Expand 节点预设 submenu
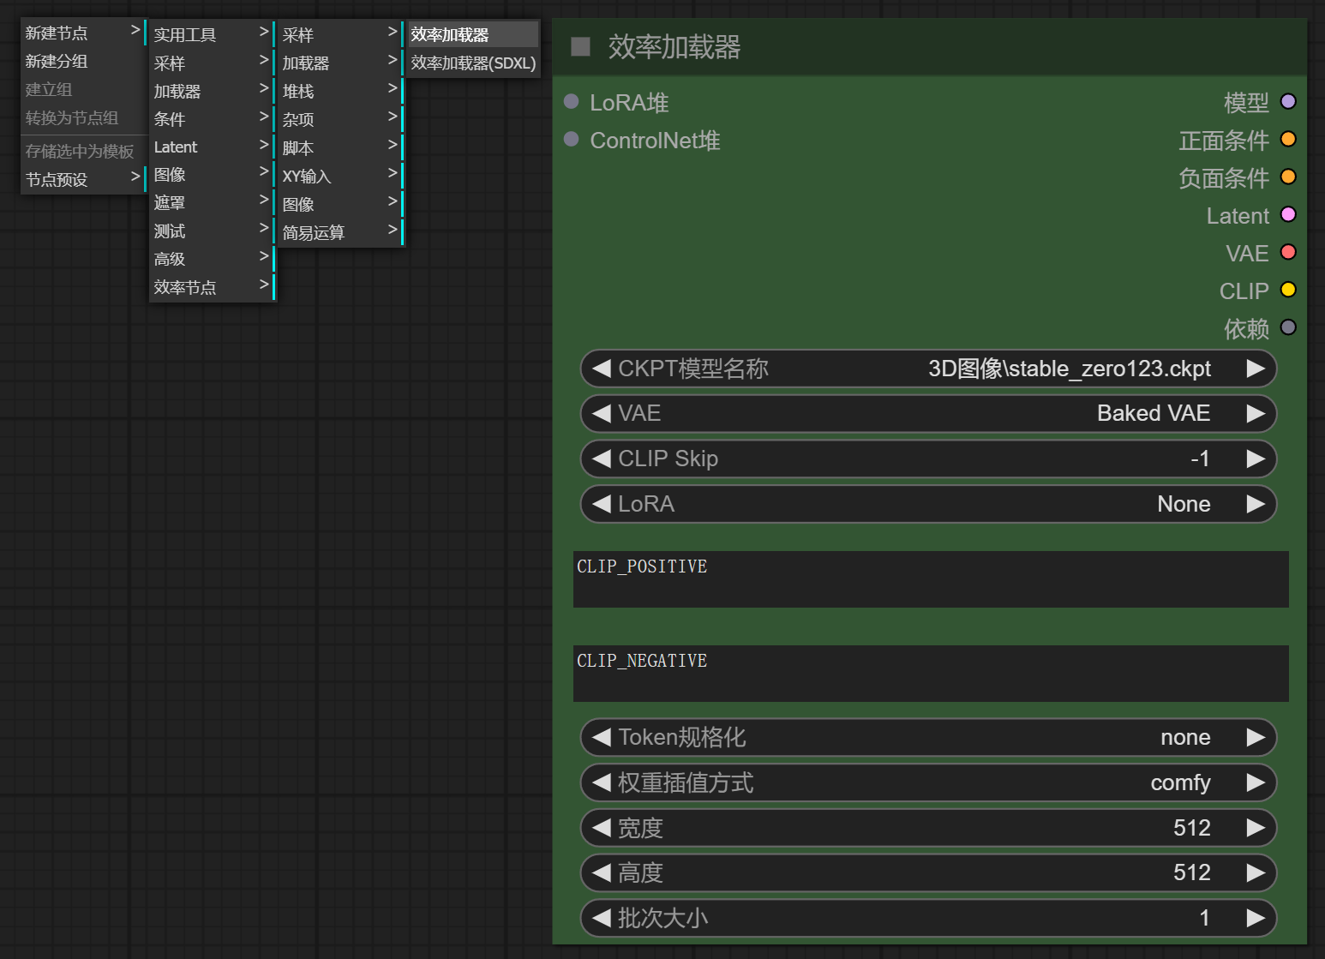The width and height of the screenshot is (1325, 959). [83, 179]
